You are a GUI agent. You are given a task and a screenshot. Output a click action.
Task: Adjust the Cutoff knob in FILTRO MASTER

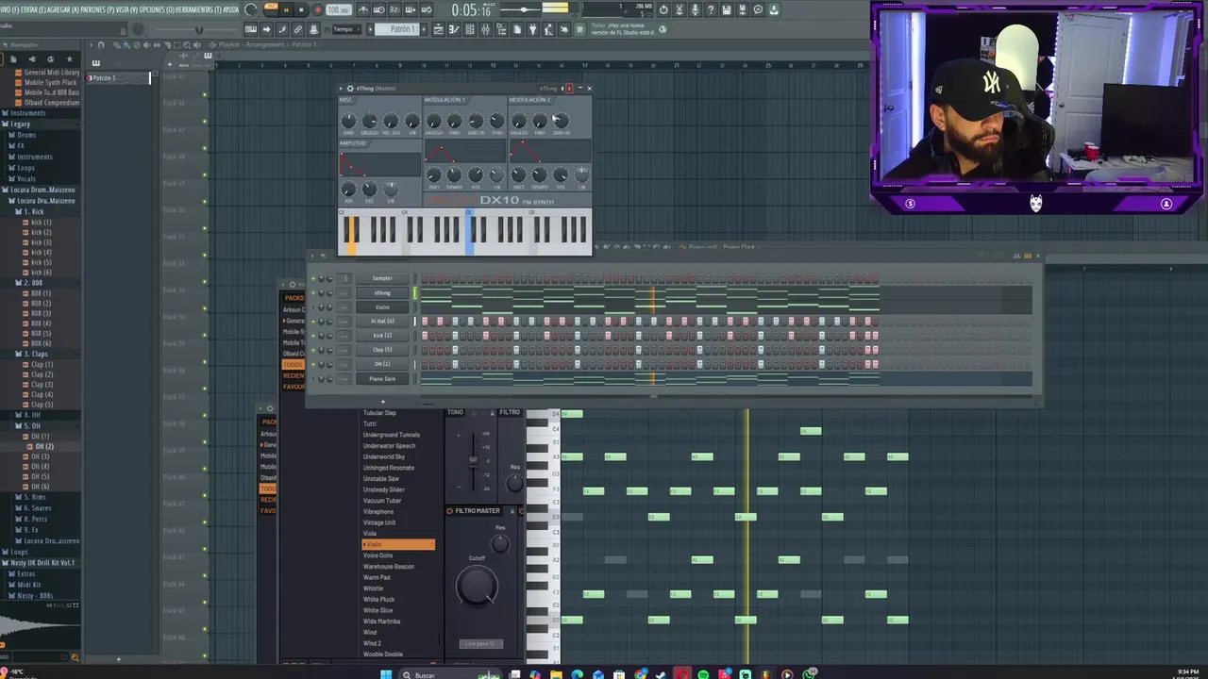click(477, 587)
